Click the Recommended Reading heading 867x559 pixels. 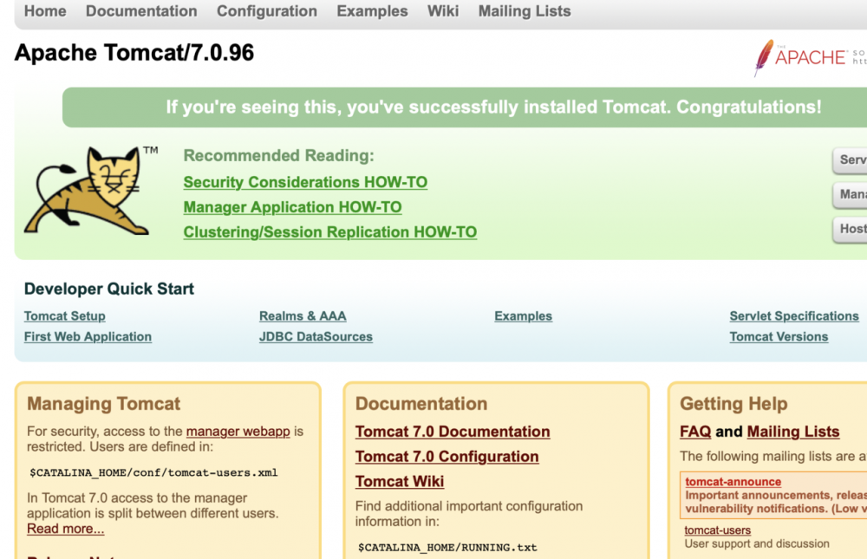pos(278,155)
